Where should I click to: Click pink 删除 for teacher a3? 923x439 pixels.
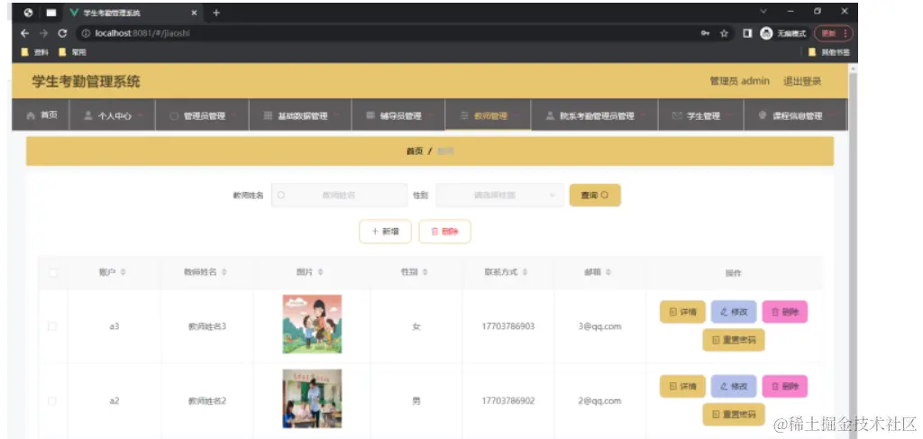point(785,312)
